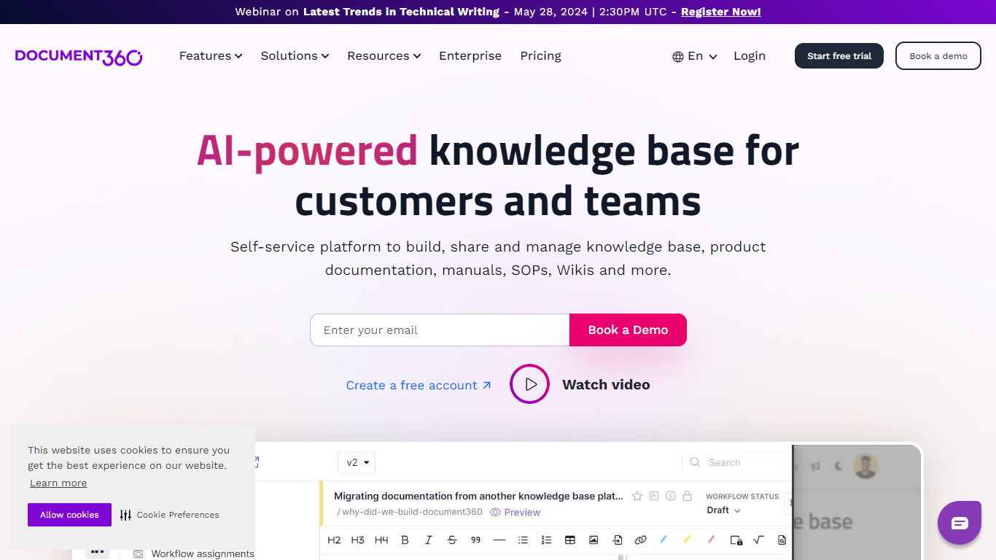The image size is (996, 560).
Task: Insert LaTeX square-root icon
Action: click(x=758, y=540)
